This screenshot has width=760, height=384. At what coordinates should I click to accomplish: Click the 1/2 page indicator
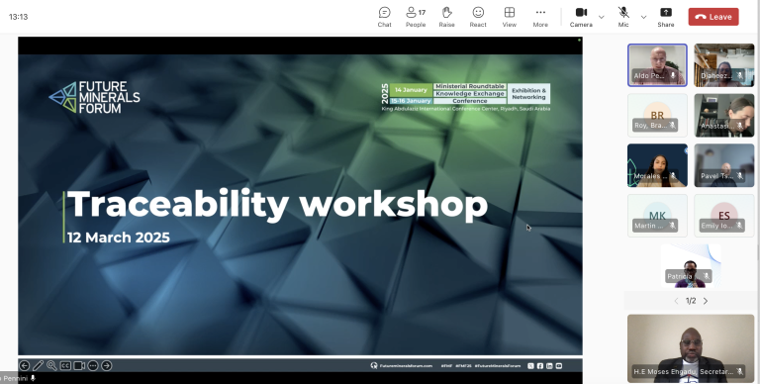691,301
